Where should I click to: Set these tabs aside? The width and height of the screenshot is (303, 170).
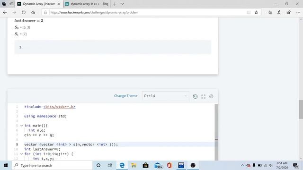pyautogui.click(x=11, y=4)
